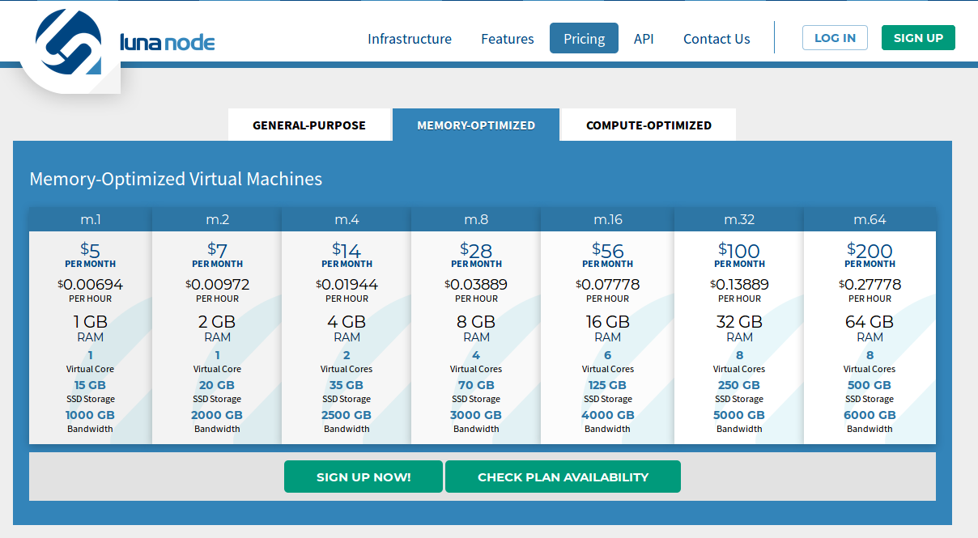This screenshot has width=978, height=538.
Task: Select the m.32 plan header
Action: (739, 219)
